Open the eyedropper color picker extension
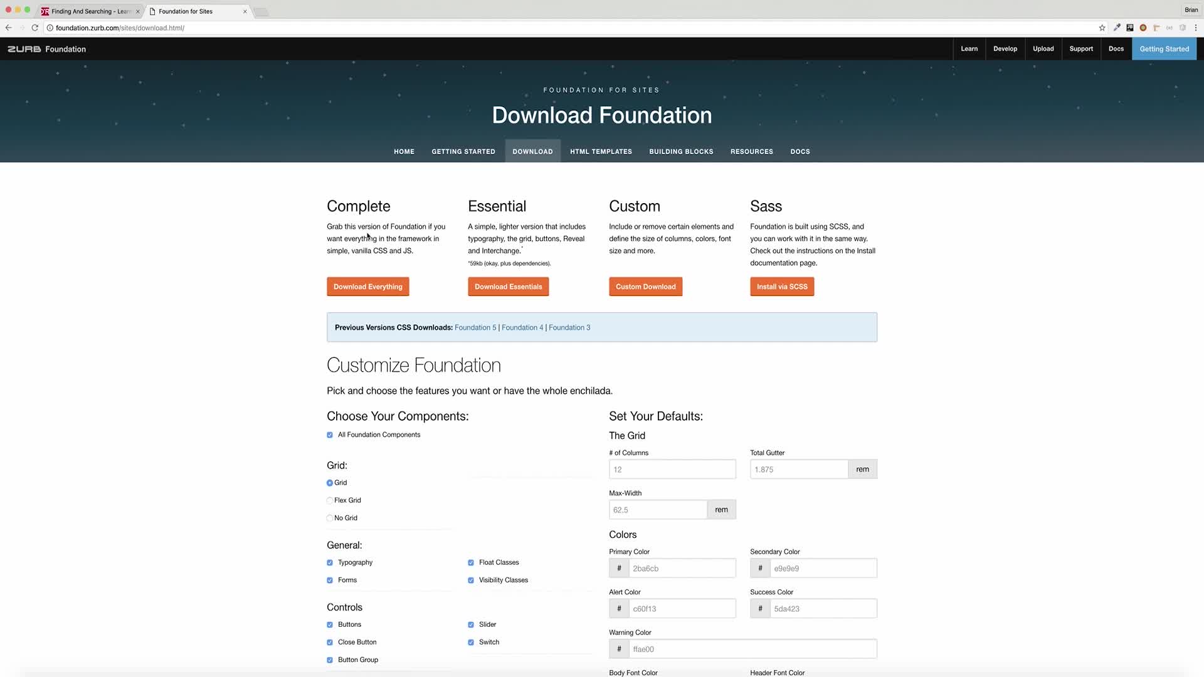This screenshot has width=1204, height=677. 1116,28
